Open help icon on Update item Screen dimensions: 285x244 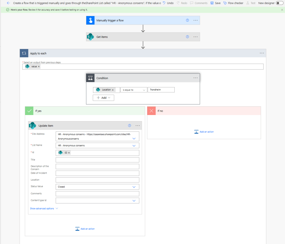130,126
